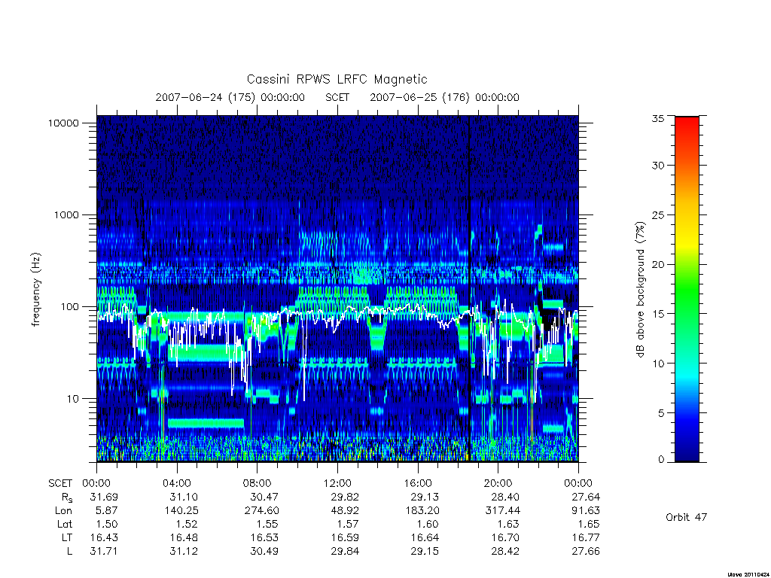Click the '10' frequency tick label
The height and width of the screenshot is (578, 771).
coord(72,399)
